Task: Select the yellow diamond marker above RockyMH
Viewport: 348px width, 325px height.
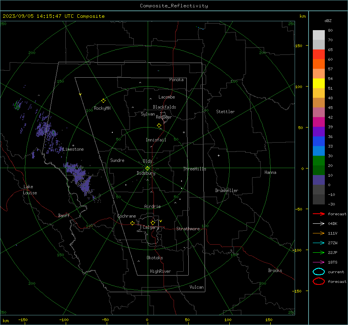Action: coord(103,101)
